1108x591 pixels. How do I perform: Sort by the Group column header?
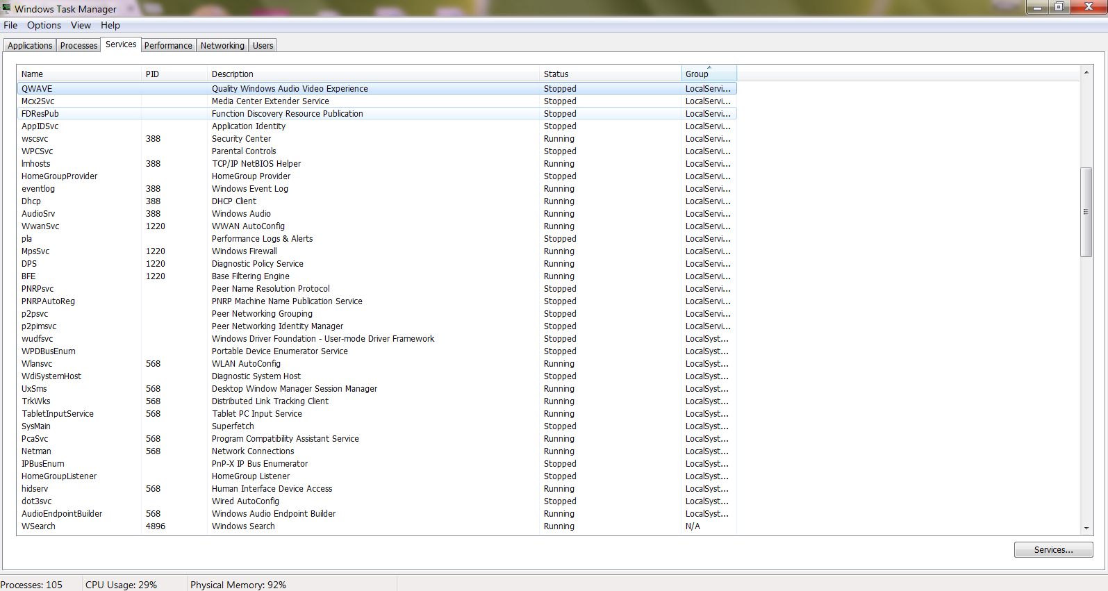coord(709,74)
